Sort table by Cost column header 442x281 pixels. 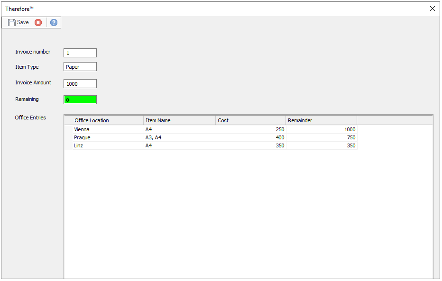coord(250,120)
